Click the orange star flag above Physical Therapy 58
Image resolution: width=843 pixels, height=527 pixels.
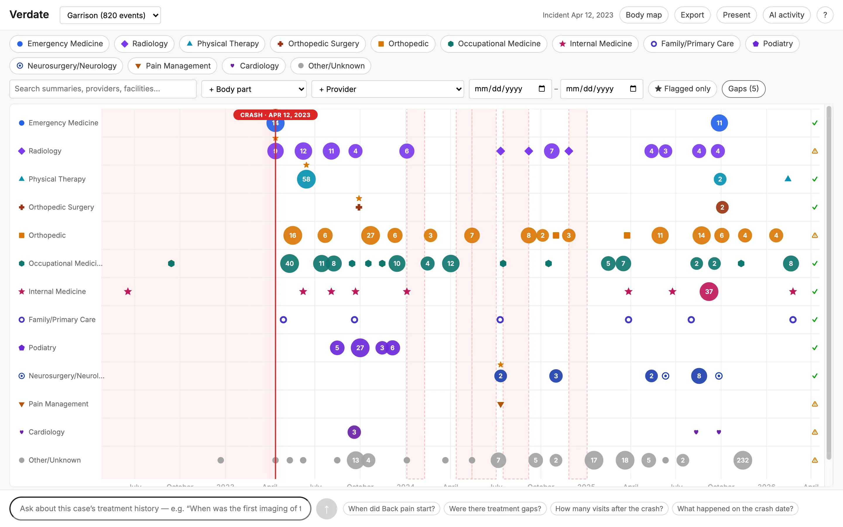tap(306, 165)
